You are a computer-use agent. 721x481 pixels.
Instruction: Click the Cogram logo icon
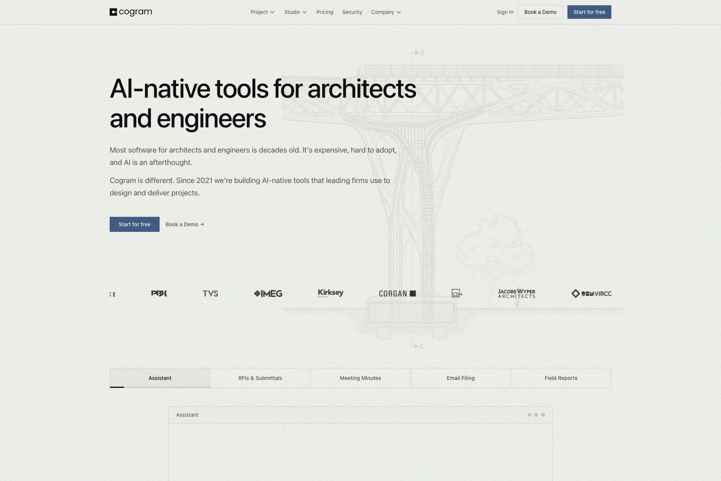click(113, 12)
